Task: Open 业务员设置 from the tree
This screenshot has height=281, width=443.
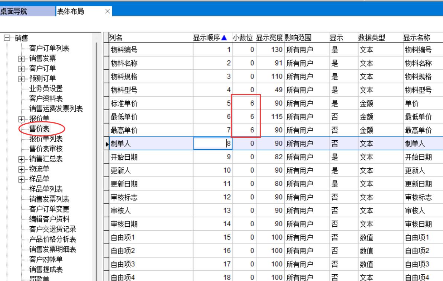Action: pos(46,89)
